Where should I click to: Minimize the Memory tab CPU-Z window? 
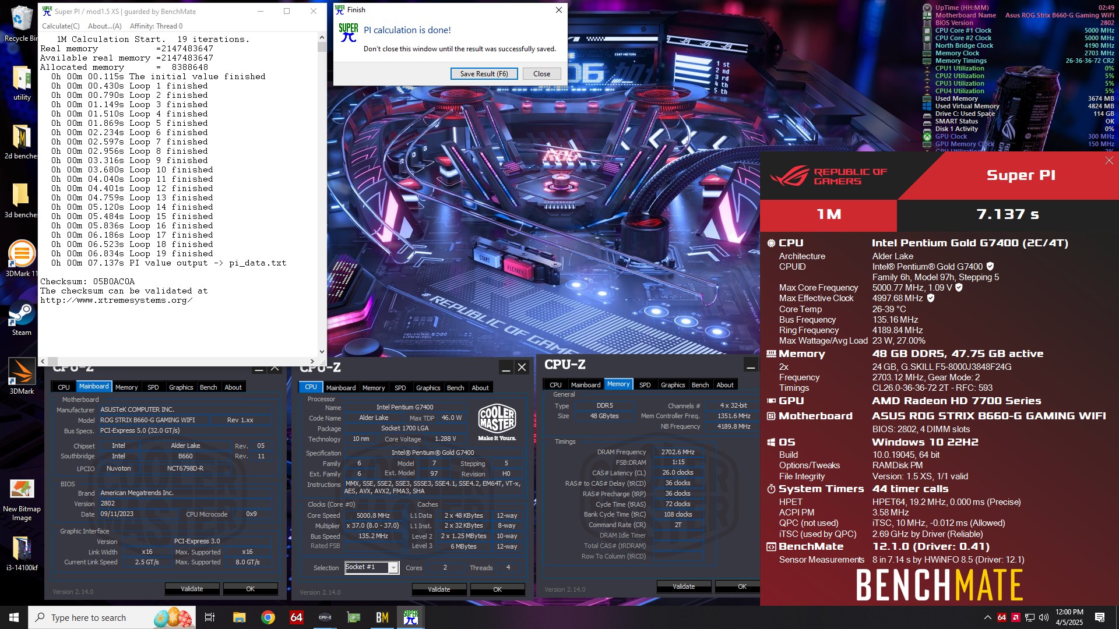(751, 366)
